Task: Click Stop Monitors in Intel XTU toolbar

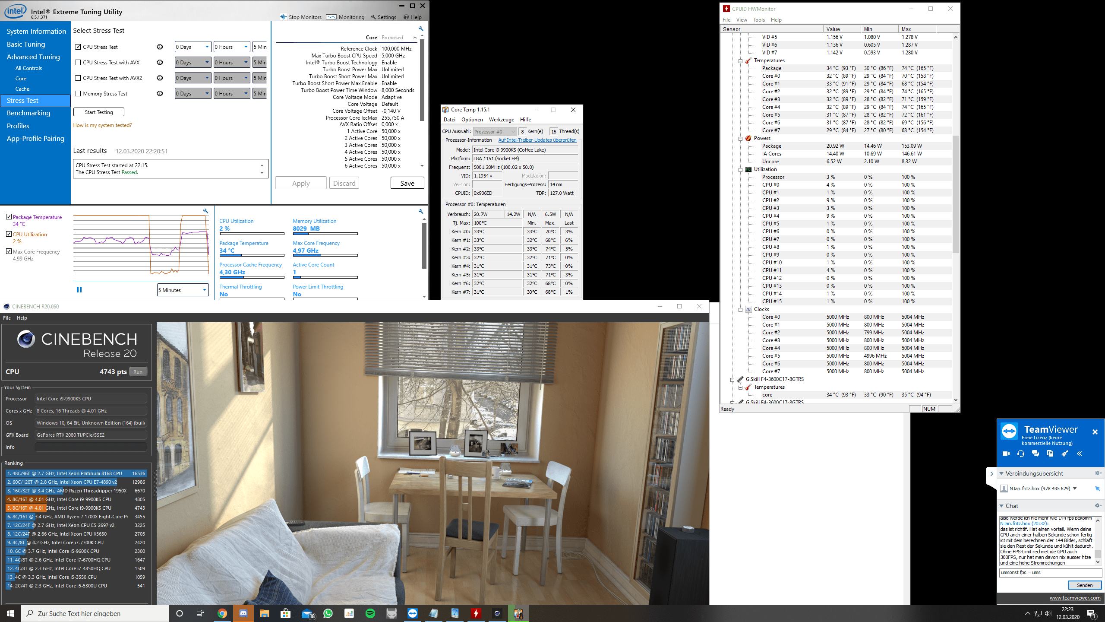Action: (x=300, y=17)
